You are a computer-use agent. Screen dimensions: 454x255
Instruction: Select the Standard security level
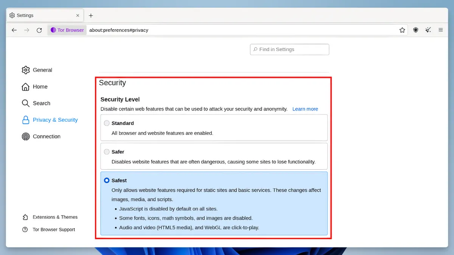click(x=107, y=123)
